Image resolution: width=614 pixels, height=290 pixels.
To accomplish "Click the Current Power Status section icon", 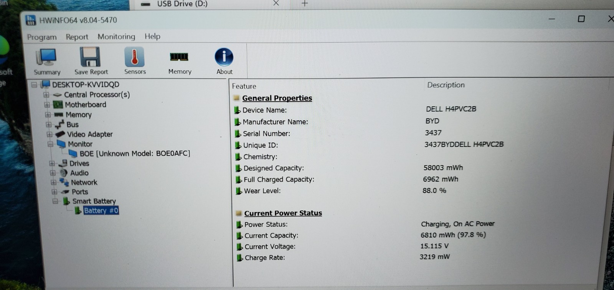I will [x=239, y=213].
